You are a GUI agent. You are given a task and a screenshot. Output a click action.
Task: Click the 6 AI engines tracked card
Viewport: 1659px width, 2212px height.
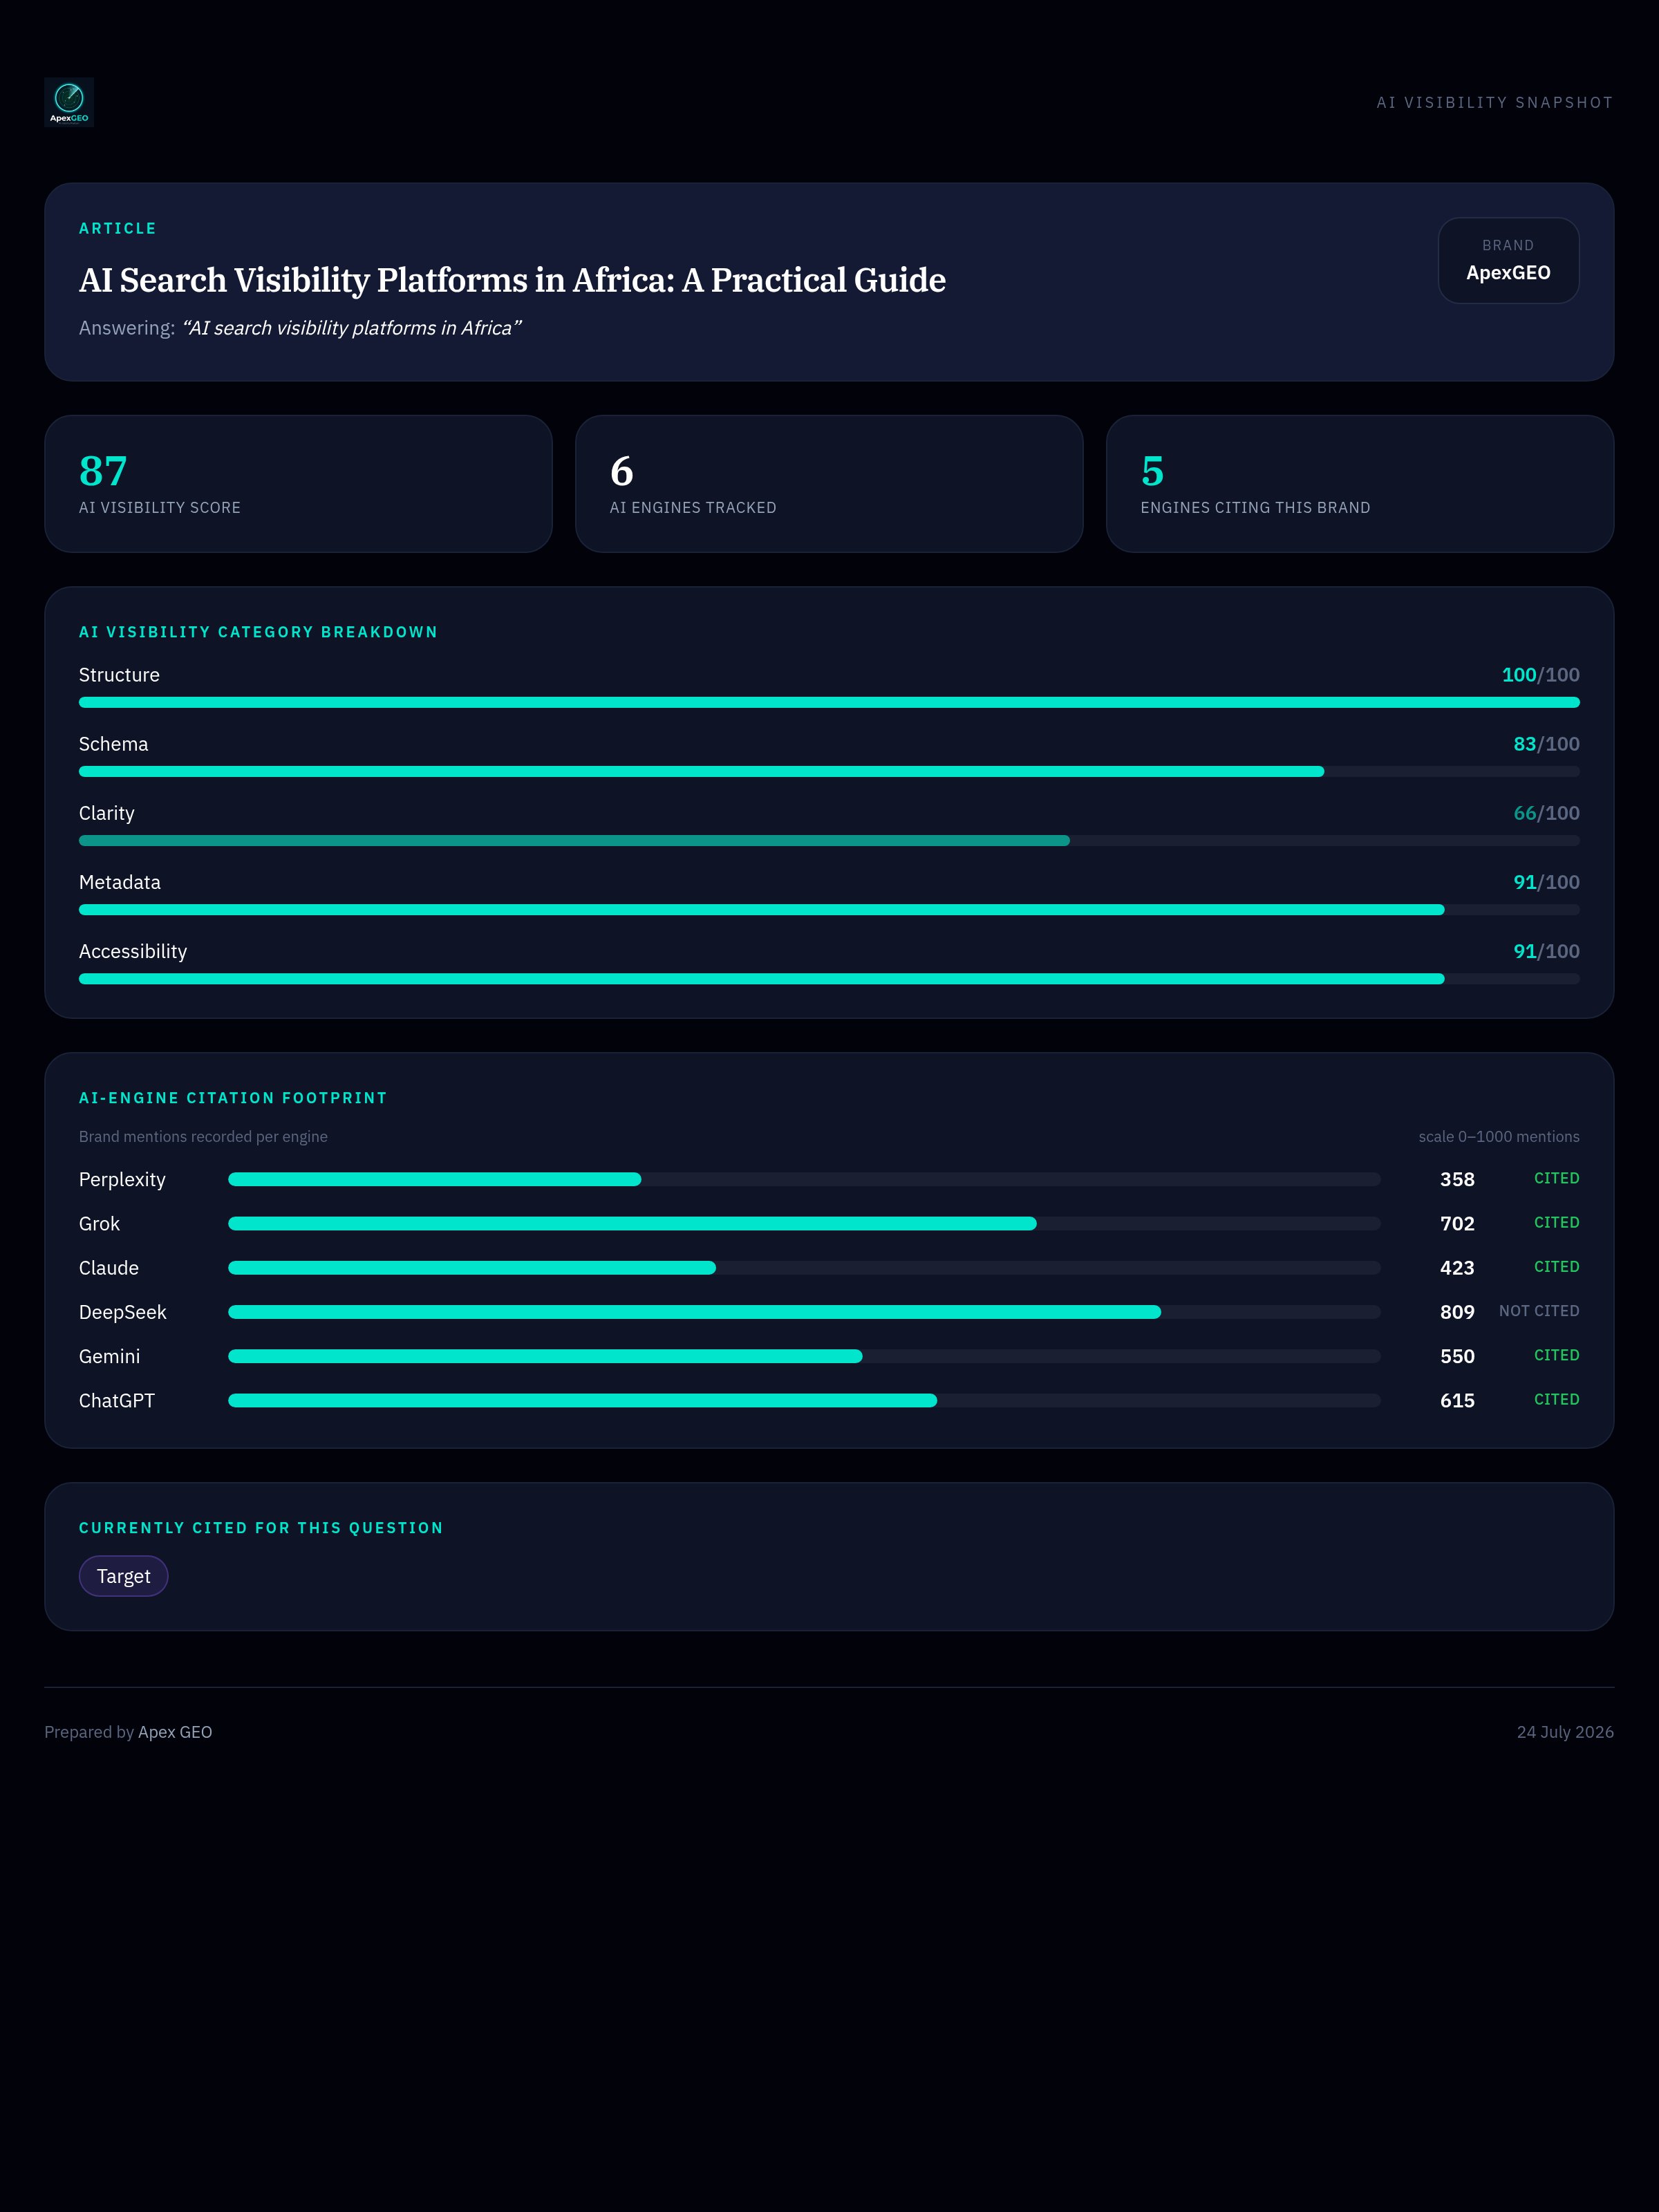[829, 484]
